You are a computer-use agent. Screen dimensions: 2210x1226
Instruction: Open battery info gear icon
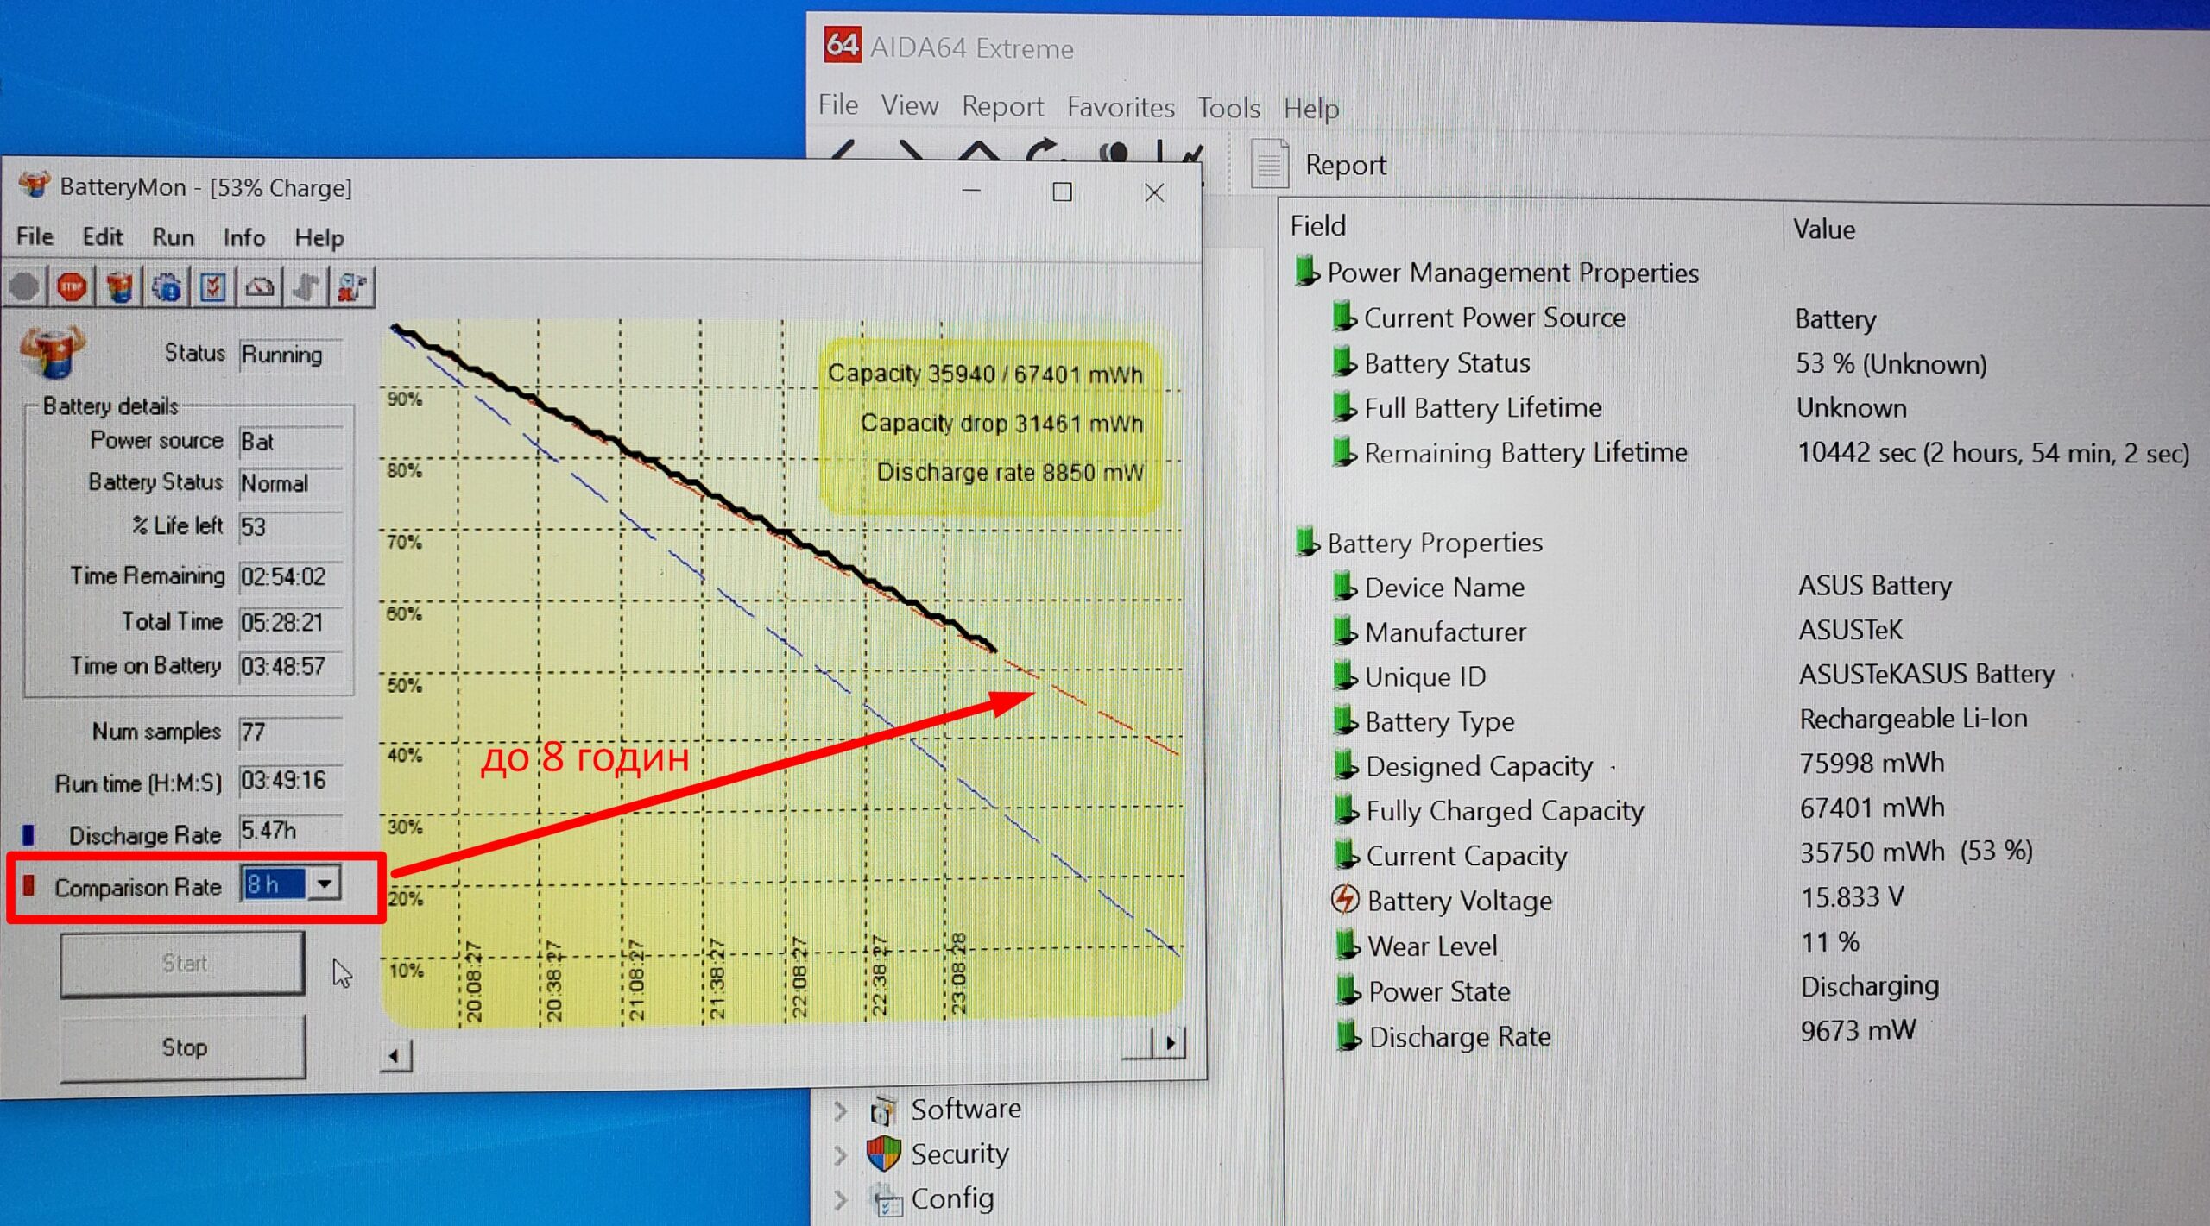click(x=167, y=287)
